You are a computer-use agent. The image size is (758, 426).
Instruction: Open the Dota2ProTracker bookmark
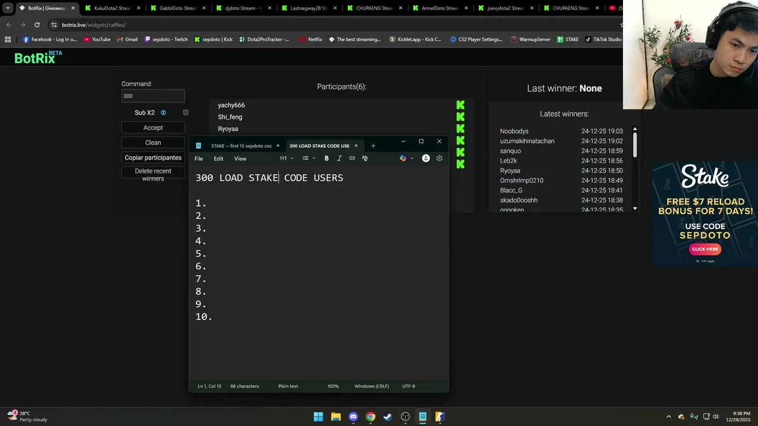coord(264,40)
